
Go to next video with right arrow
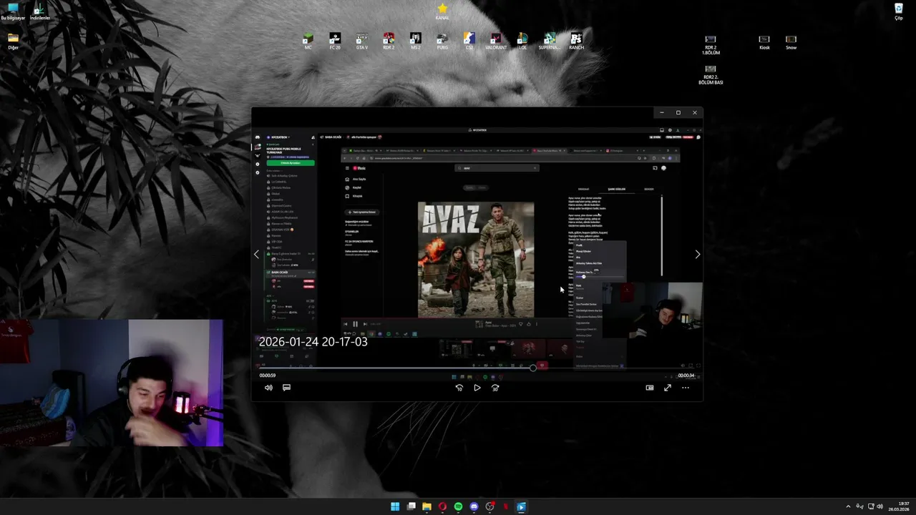pos(698,254)
